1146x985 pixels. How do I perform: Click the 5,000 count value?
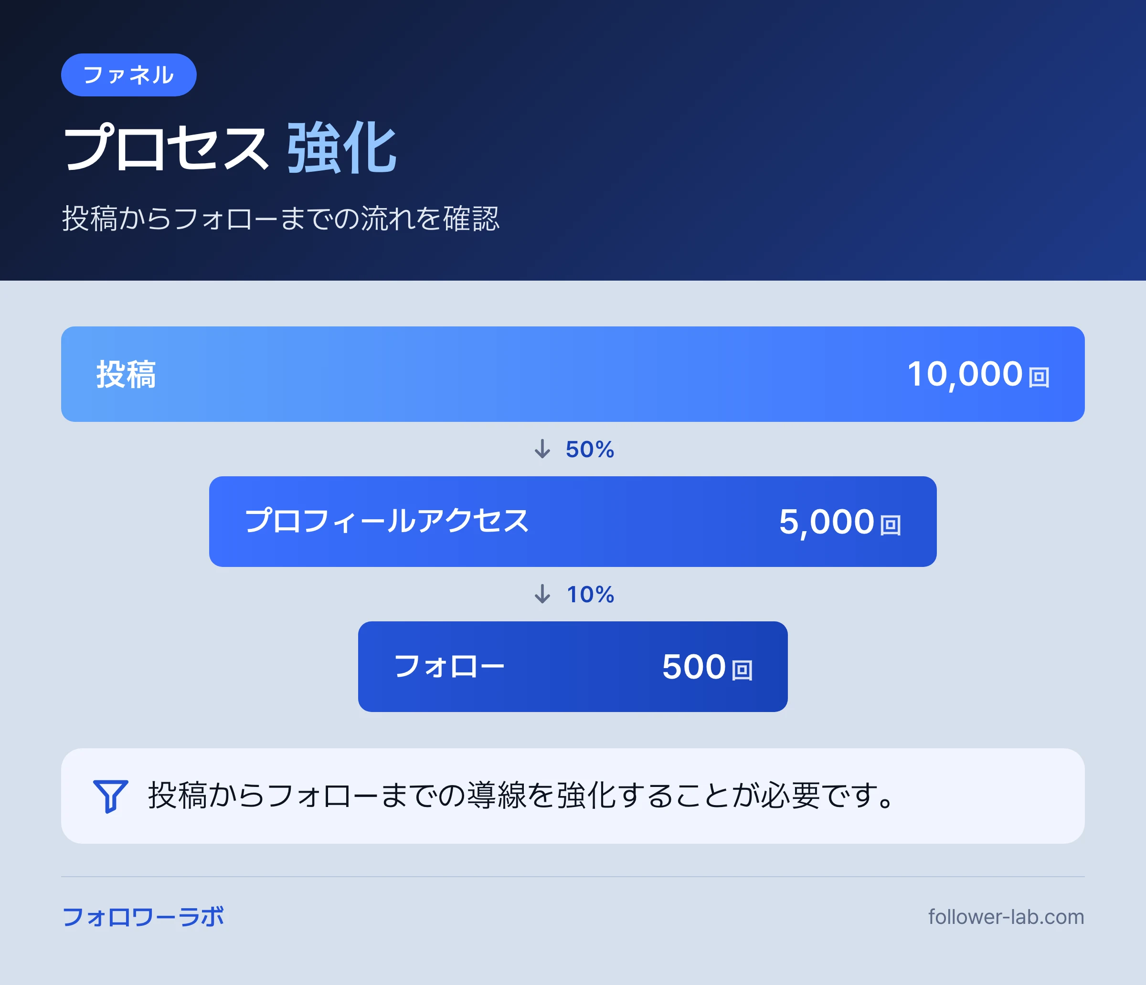click(827, 522)
